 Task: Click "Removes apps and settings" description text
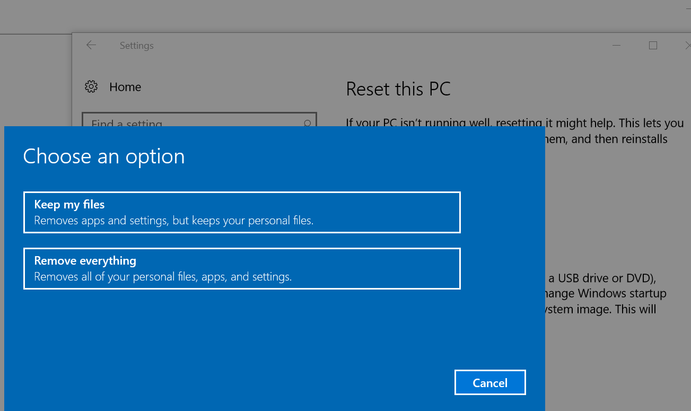tap(173, 221)
